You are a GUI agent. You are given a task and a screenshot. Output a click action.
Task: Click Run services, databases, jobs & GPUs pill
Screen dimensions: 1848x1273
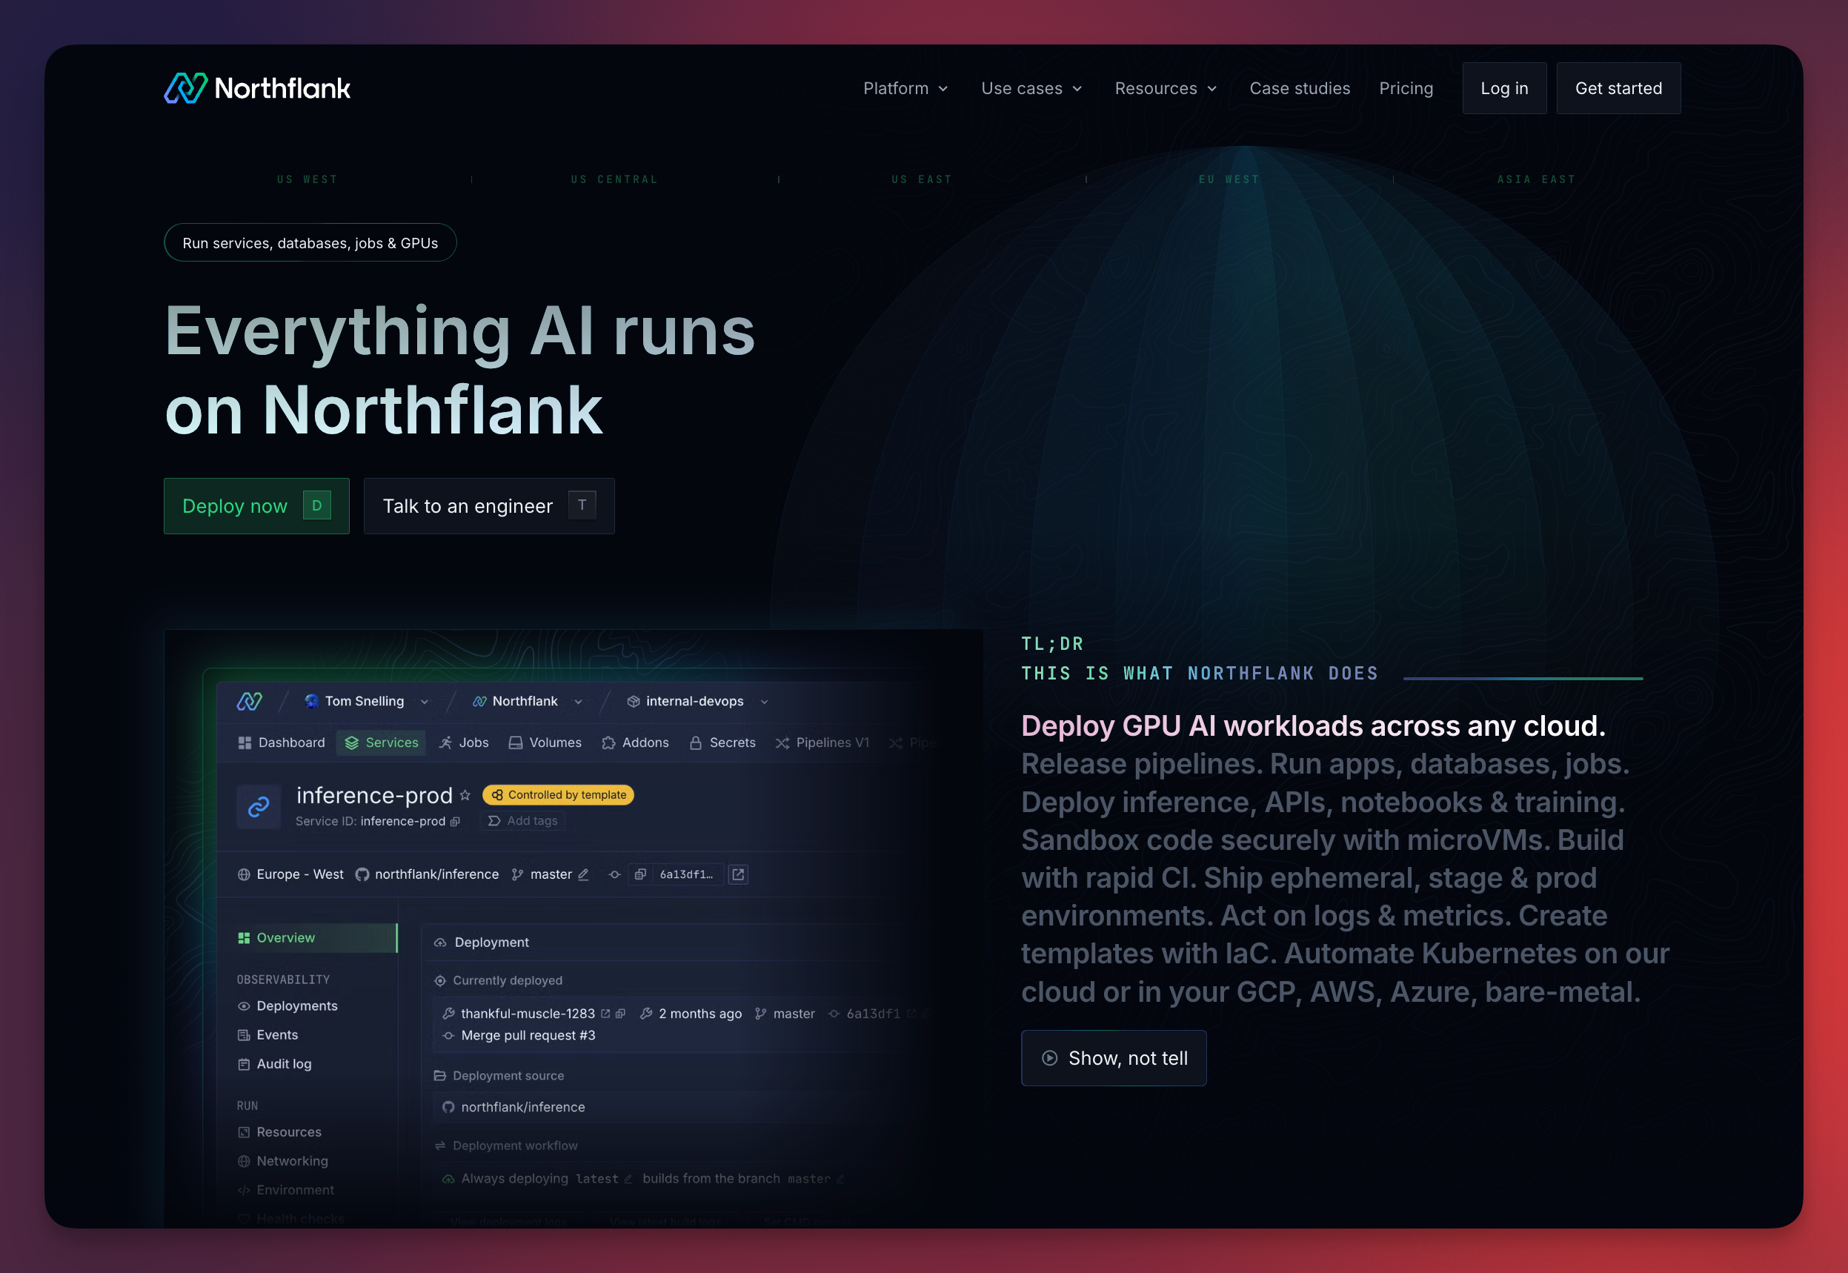coord(310,242)
